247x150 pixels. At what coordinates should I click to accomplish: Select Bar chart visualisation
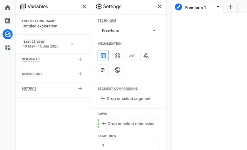coord(103,70)
